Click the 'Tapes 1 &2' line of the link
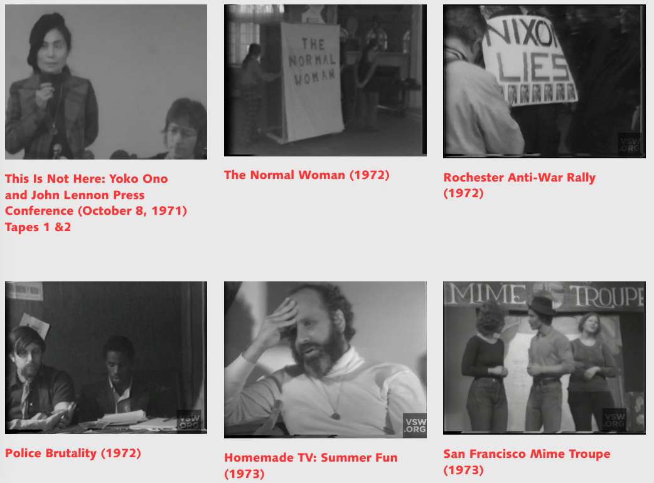Viewport: 654px width, 483px height. pos(38,227)
